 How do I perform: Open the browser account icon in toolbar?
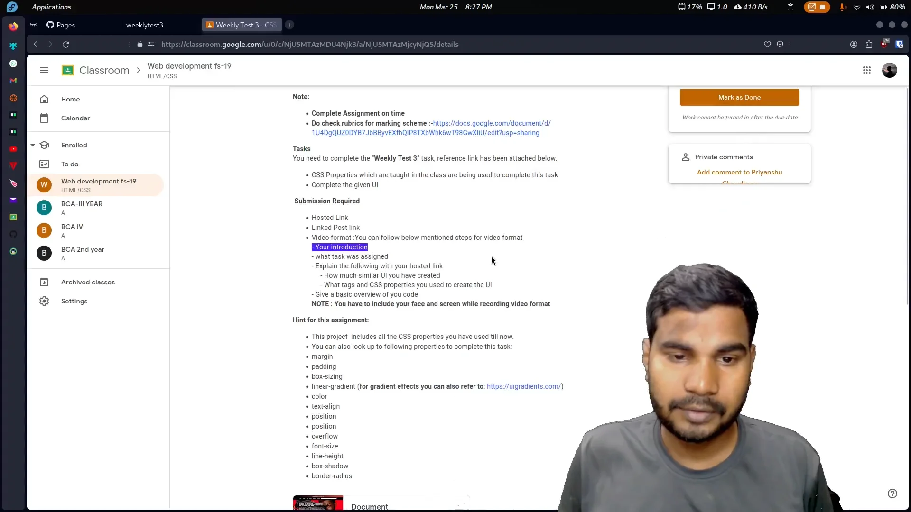(854, 44)
